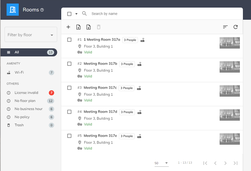Viewport: 251px width, 171px height.
Task: Click the export file icon in toolbar
Action: click(89, 27)
